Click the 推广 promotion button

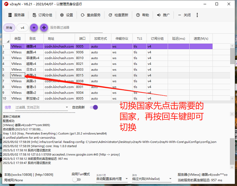[163, 15]
